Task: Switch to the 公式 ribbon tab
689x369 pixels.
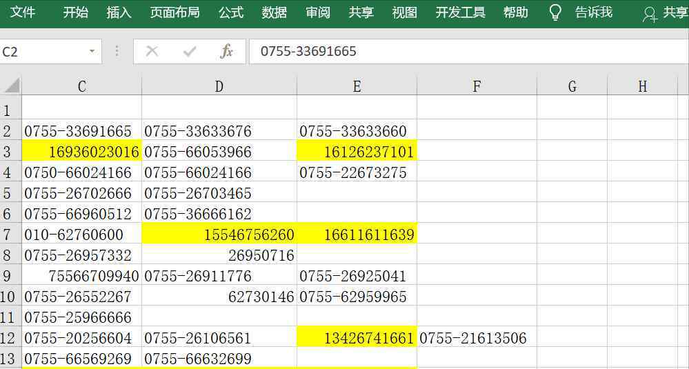Action: 231,13
